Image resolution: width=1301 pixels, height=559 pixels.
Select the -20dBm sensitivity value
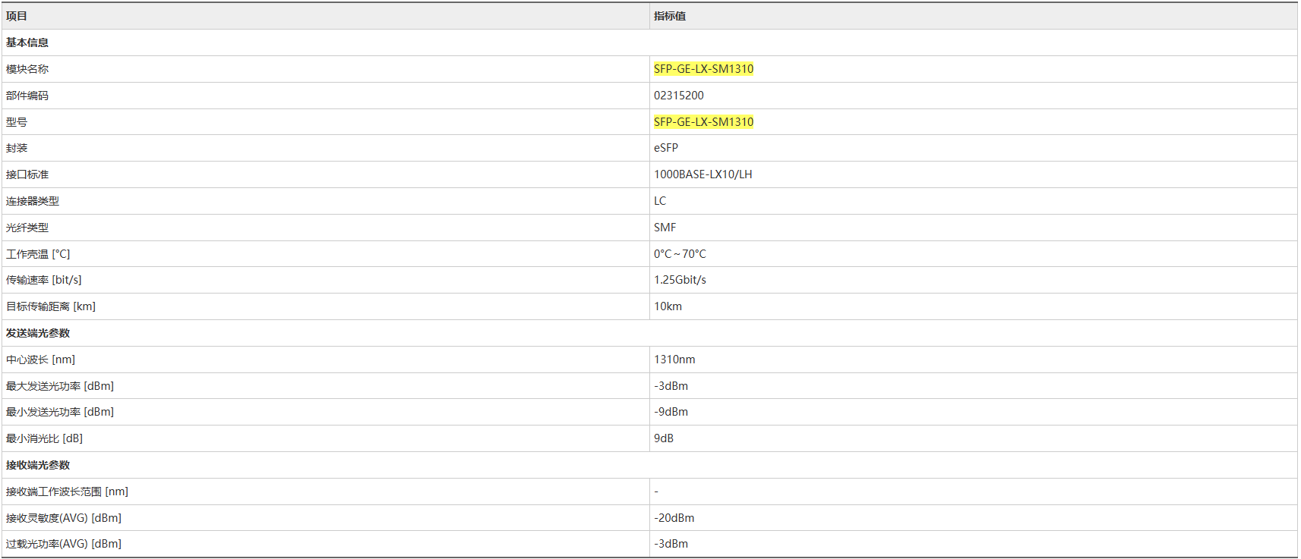(x=674, y=518)
